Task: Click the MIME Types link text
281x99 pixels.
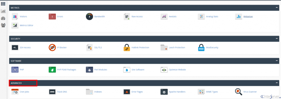Action: (212, 92)
